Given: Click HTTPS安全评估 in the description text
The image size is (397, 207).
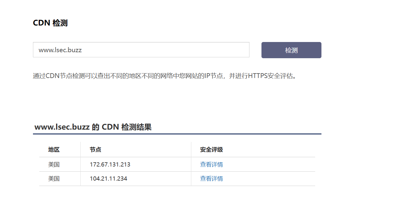Looking at the screenshot, I should pos(270,76).
